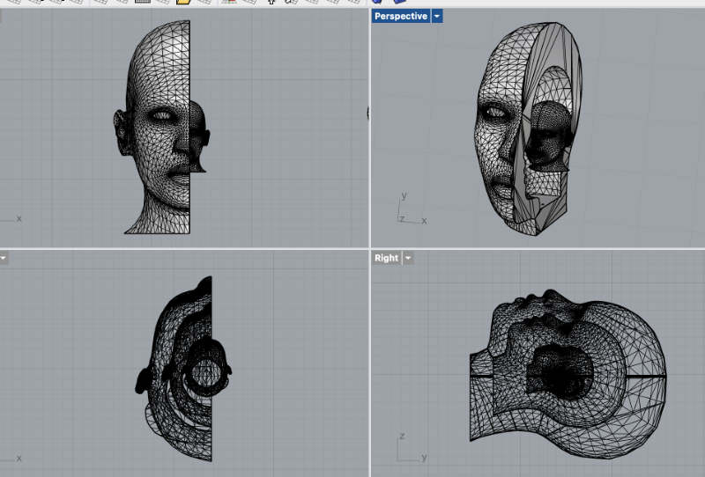Click the ZY axis icon in Right viewport
Viewport: 705px width, 477px height.
[407, 451]
